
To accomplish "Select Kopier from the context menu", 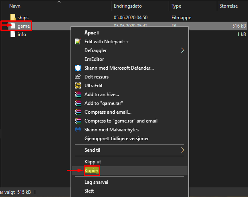I will (91, 171).
